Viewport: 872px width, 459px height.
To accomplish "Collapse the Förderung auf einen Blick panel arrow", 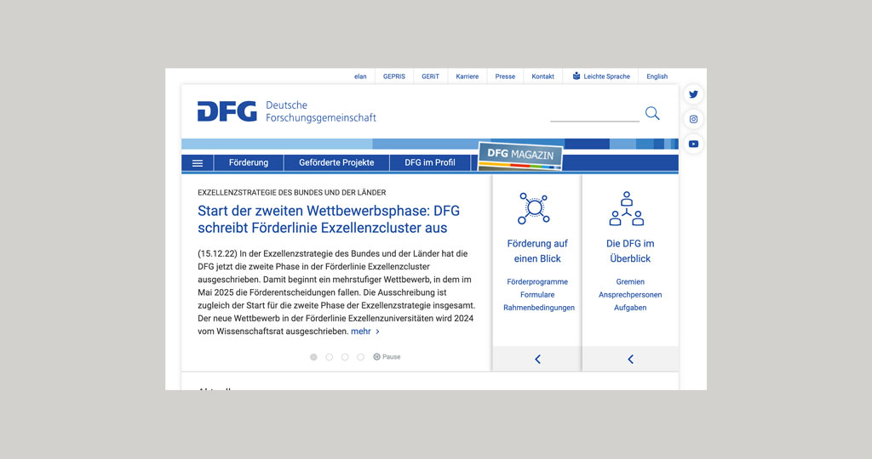I will click(x=537, y=360).
